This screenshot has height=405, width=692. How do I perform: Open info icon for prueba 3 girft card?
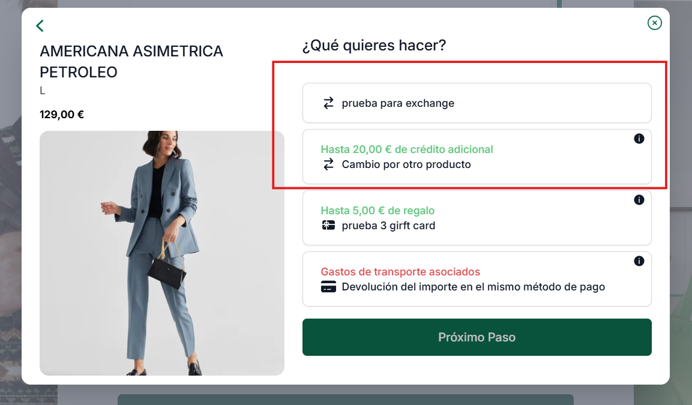click(x=639, y=200)
